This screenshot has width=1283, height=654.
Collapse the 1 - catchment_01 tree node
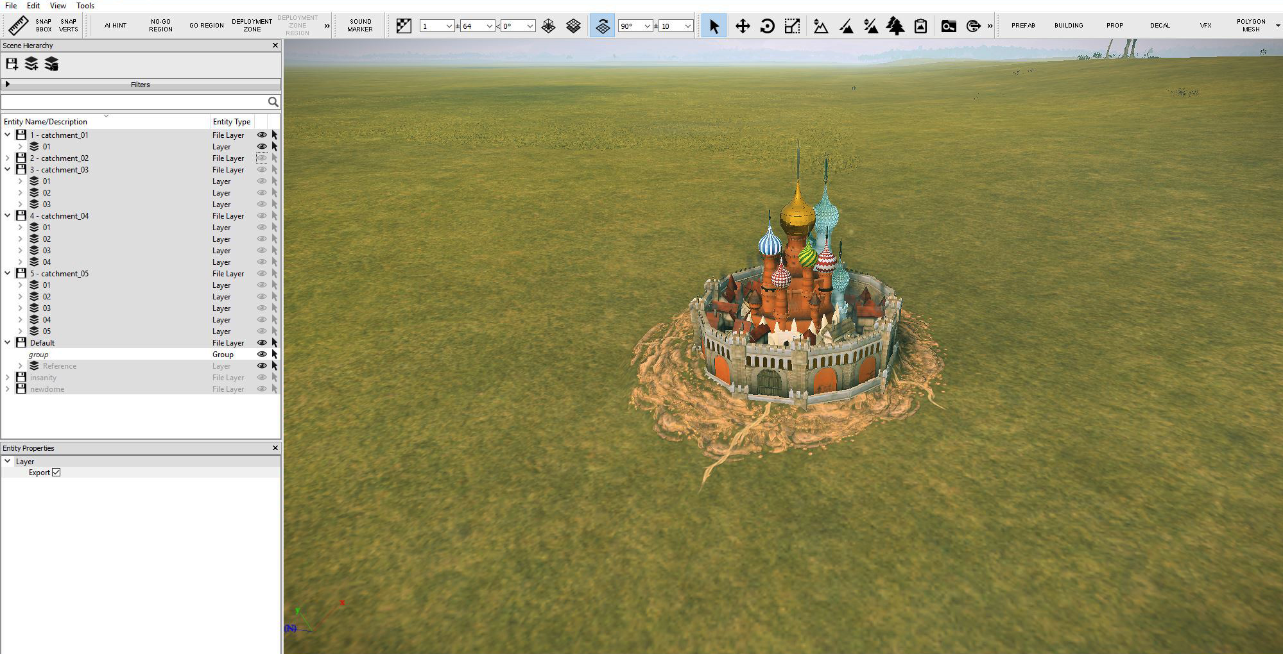pos(8,135)
